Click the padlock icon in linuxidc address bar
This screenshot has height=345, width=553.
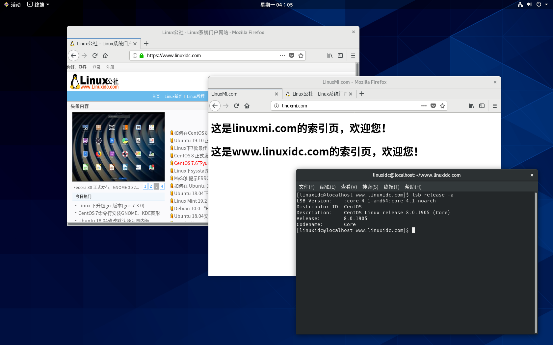(142, 56)
